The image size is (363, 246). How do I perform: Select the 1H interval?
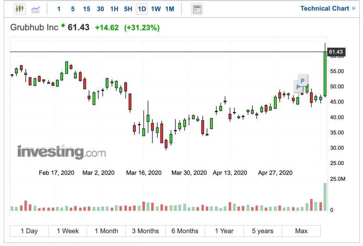tap(114, 9)
